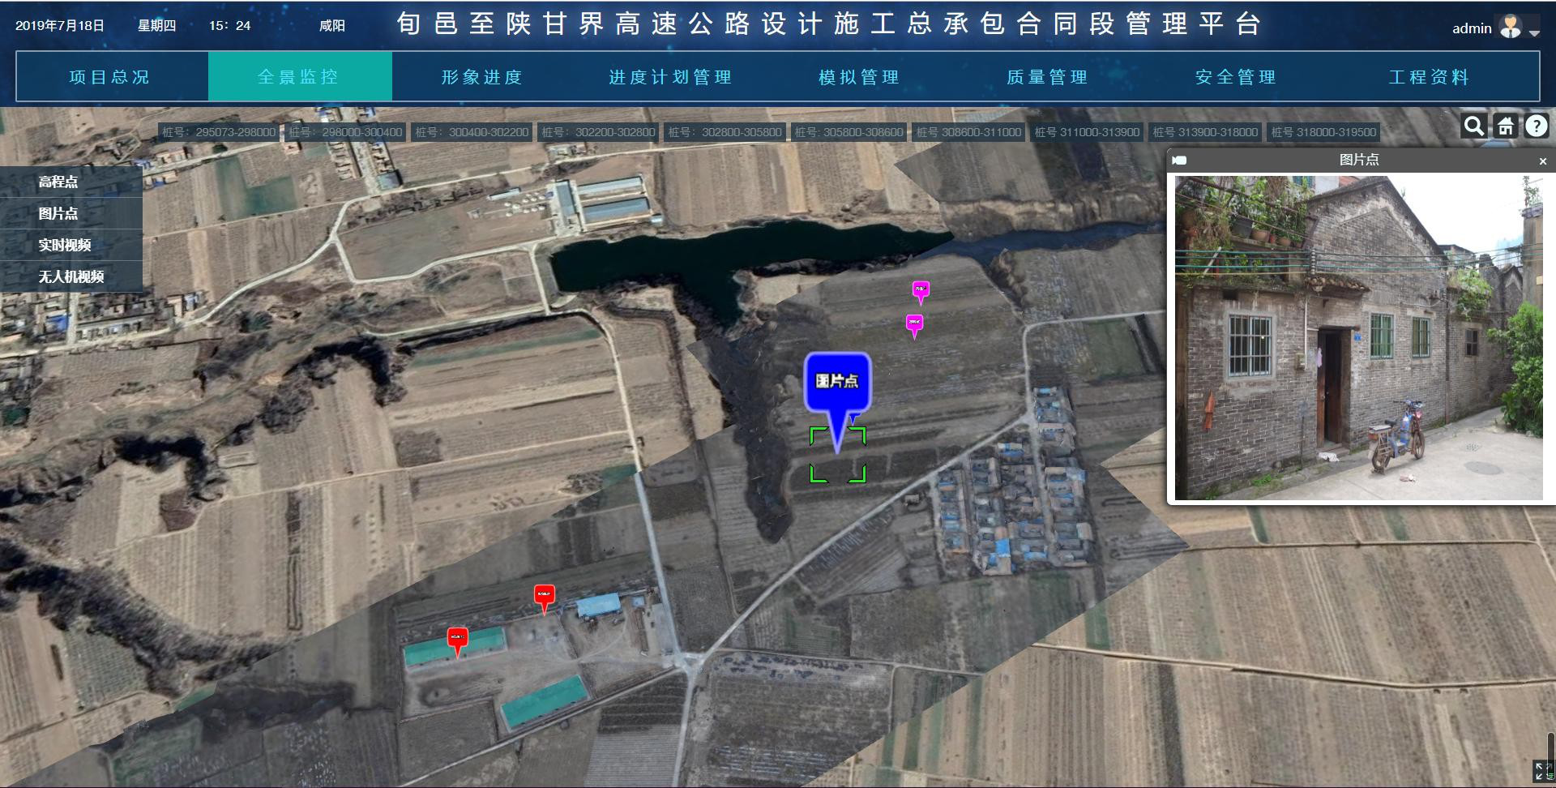Select the large blue 图片点 map marker

[x=837, y=382]
